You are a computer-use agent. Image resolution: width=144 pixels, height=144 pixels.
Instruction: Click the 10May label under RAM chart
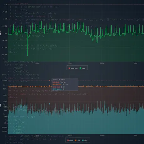click(x=135, y=63)
